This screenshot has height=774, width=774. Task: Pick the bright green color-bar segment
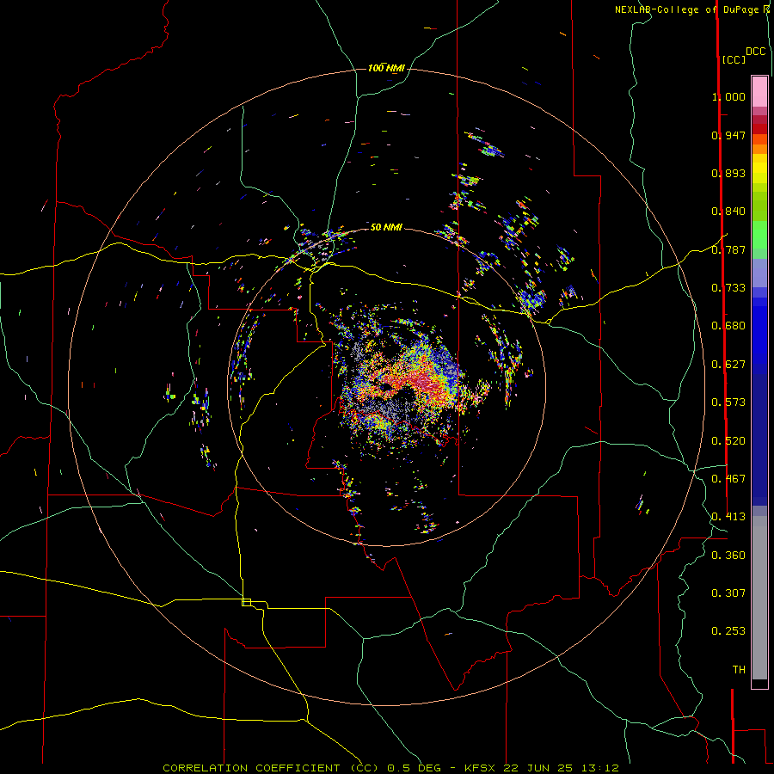pos(759,235)
